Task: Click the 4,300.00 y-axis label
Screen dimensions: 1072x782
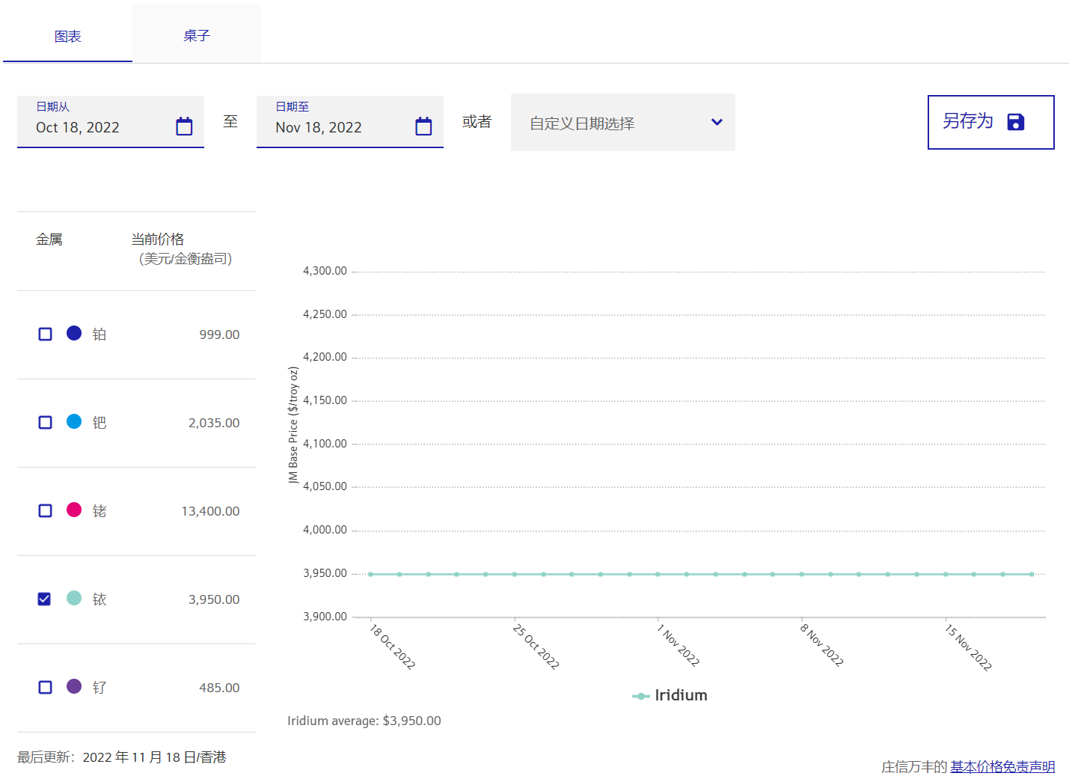Action: [325, 271]
